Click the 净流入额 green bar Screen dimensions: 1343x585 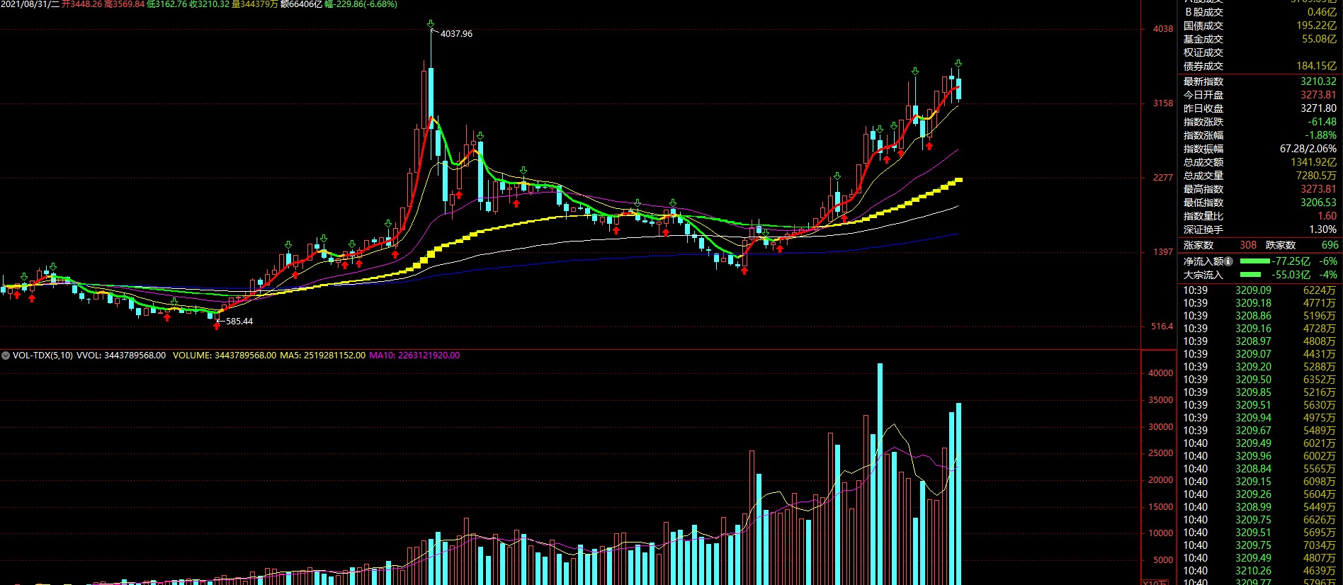point(1254,261)
